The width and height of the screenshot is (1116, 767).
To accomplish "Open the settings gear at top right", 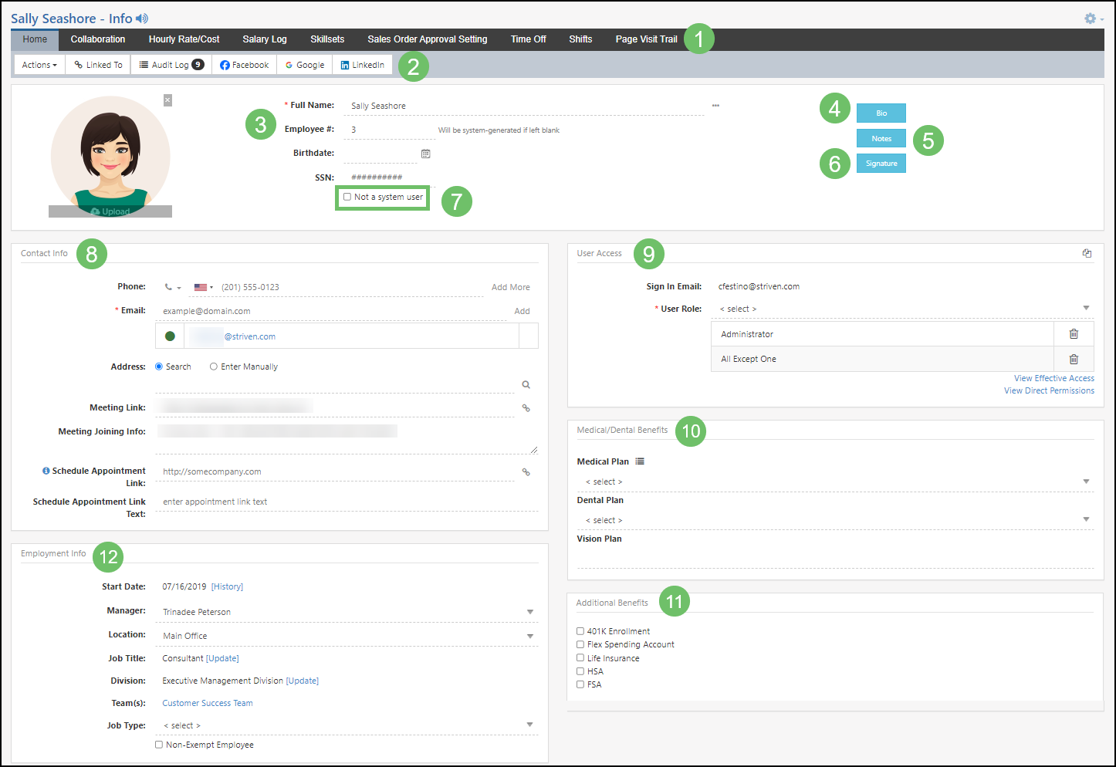I will point(1089,18).
